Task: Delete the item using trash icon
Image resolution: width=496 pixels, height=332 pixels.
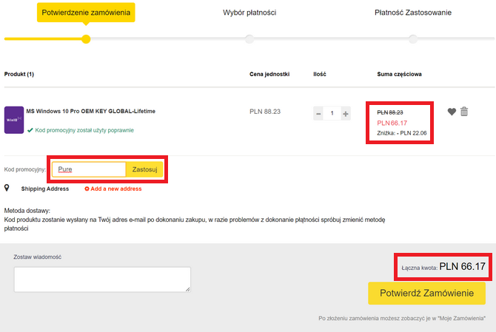Action: pos(464,112)
